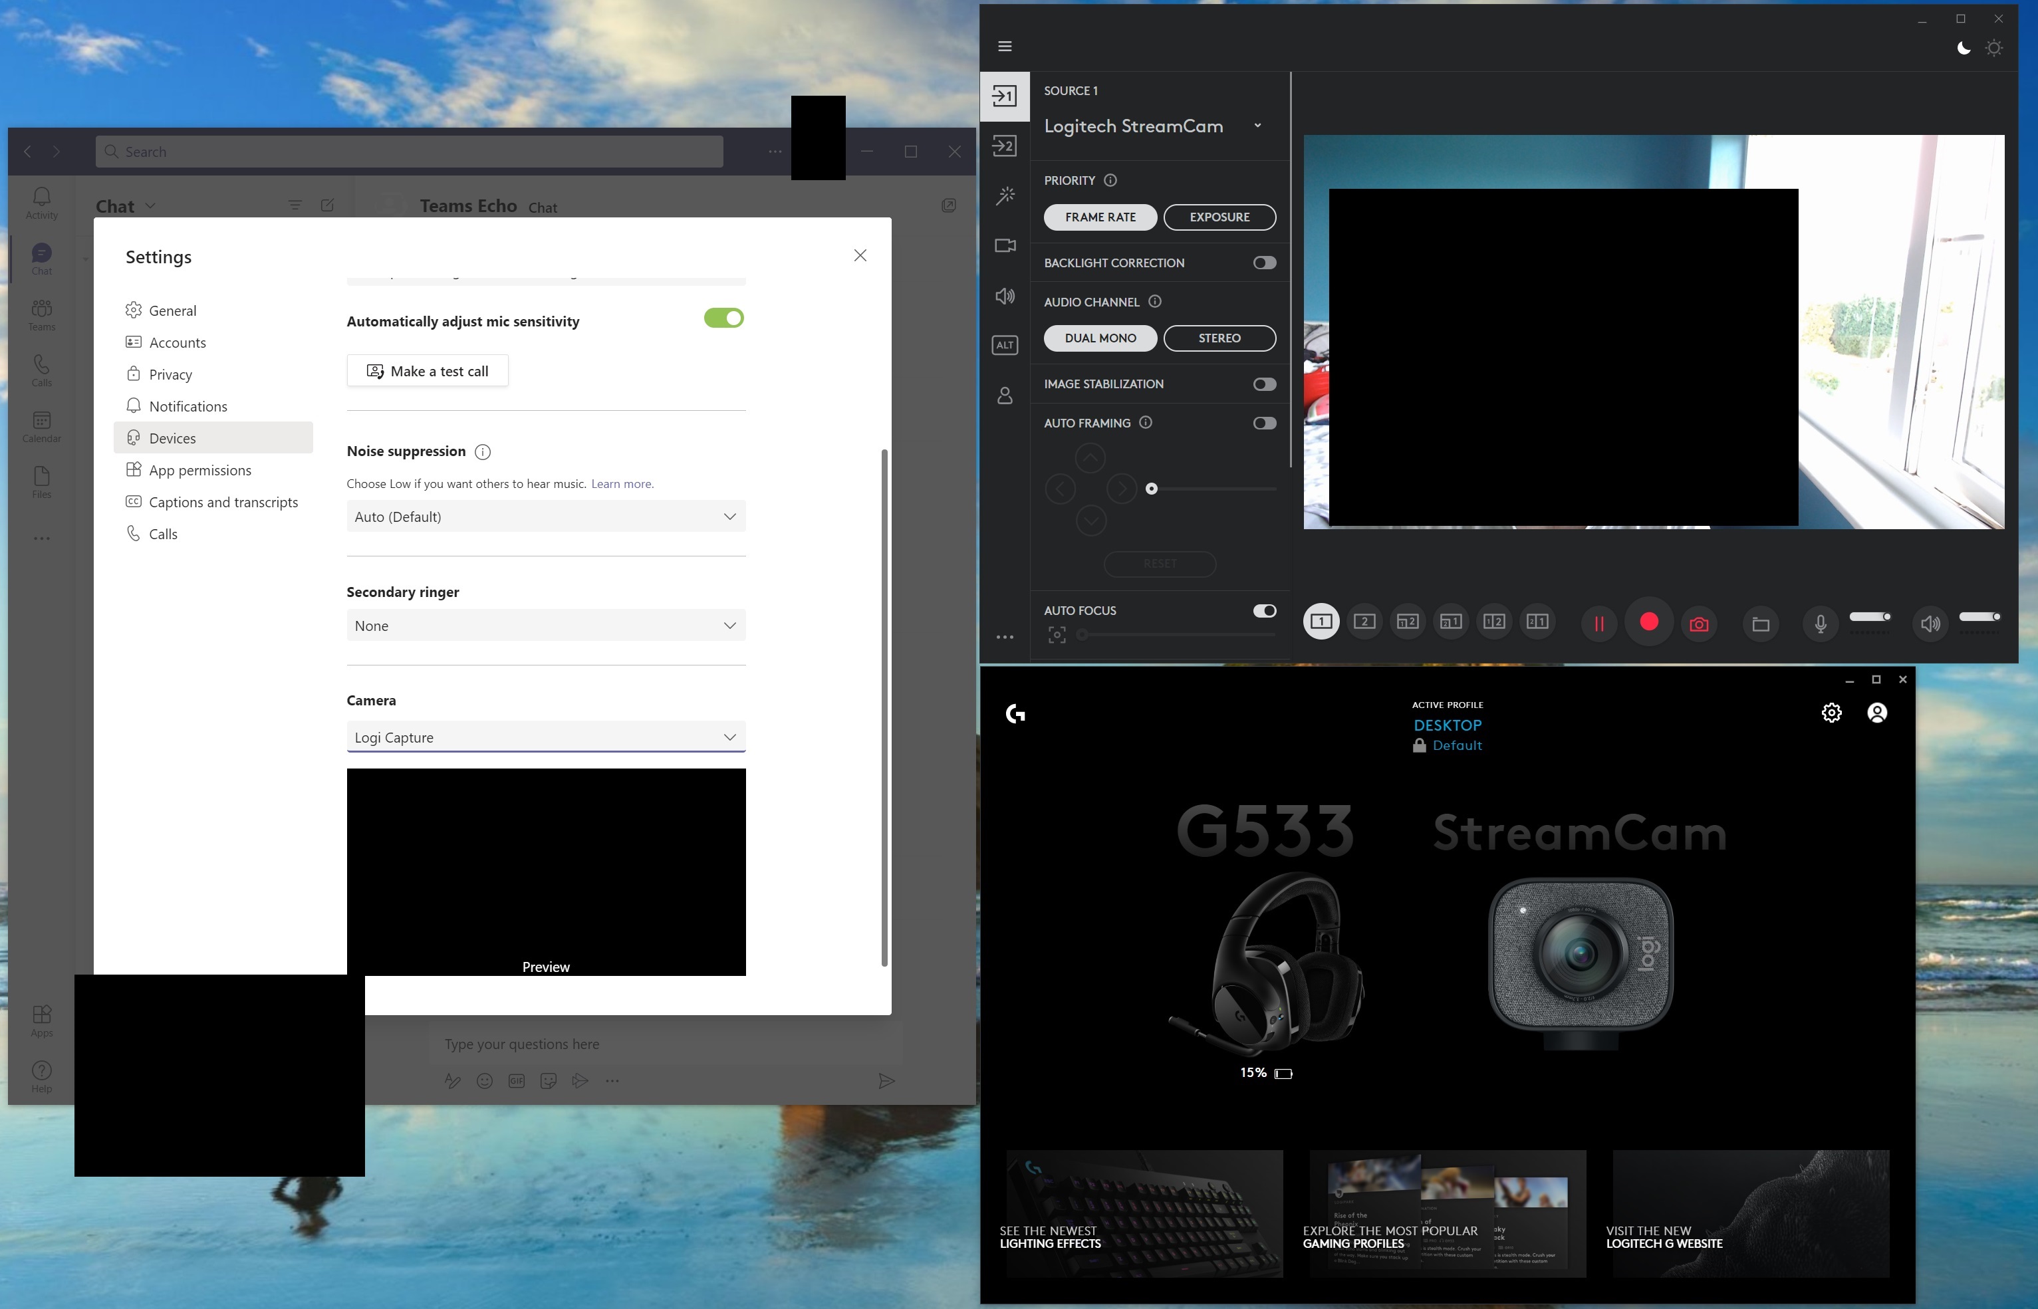Switch Logi Capture to dark mode moon icon
This screenshot has height=1309, width=2038.
pos(1963,48)
